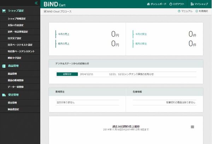Click the chart date range subtitle

tap(126, 129)
